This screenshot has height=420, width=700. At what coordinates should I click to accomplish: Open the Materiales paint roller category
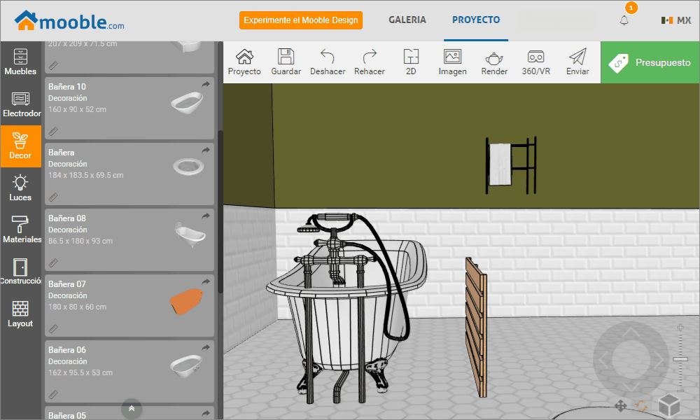point(20,230)
